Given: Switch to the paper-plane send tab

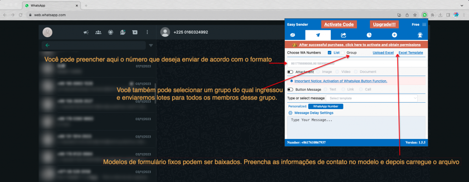Looking at the screenshot, I should 318,35.
